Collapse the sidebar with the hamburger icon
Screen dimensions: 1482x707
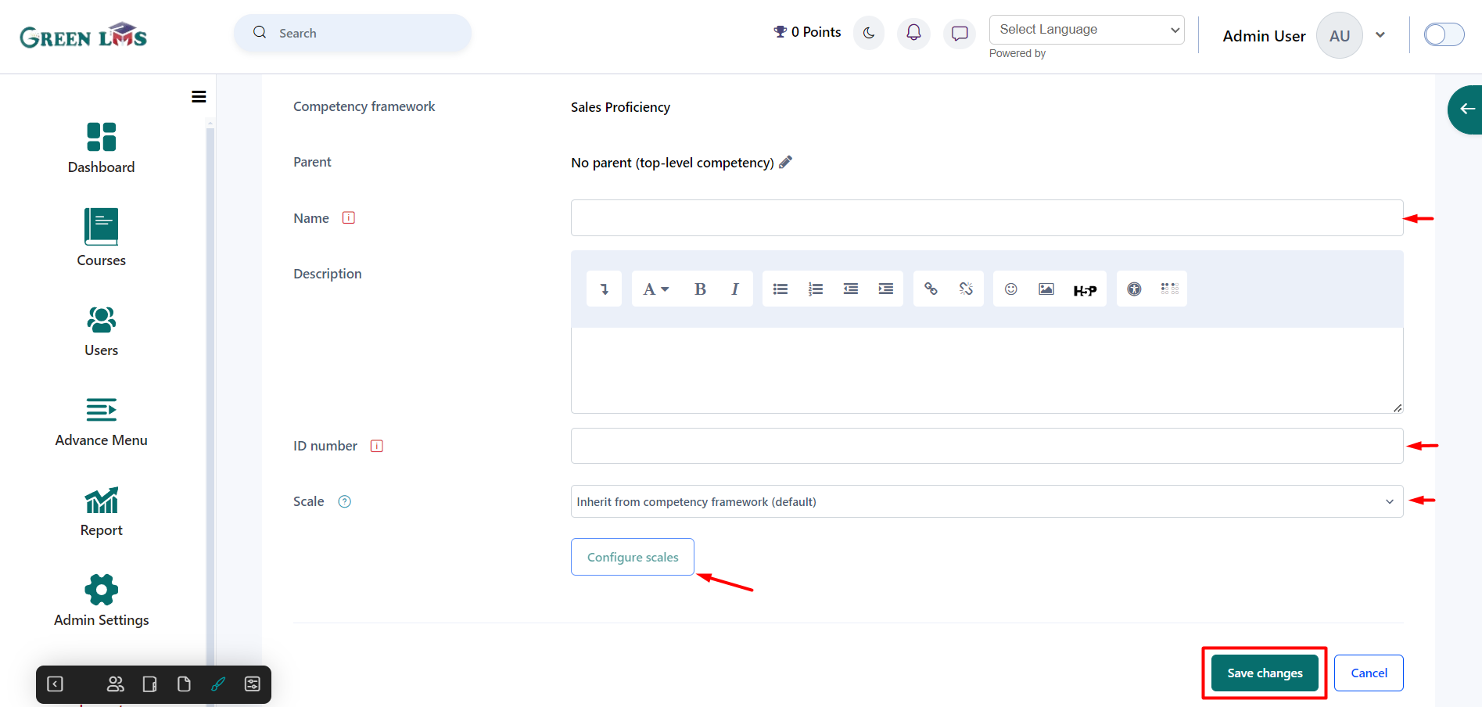tap(199, 97)
